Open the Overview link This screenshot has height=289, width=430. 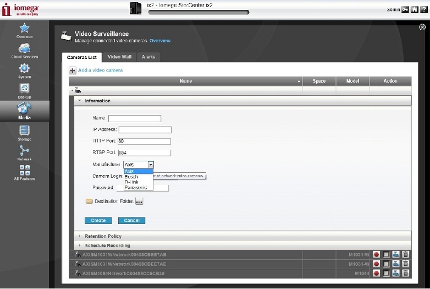(160, 41)
